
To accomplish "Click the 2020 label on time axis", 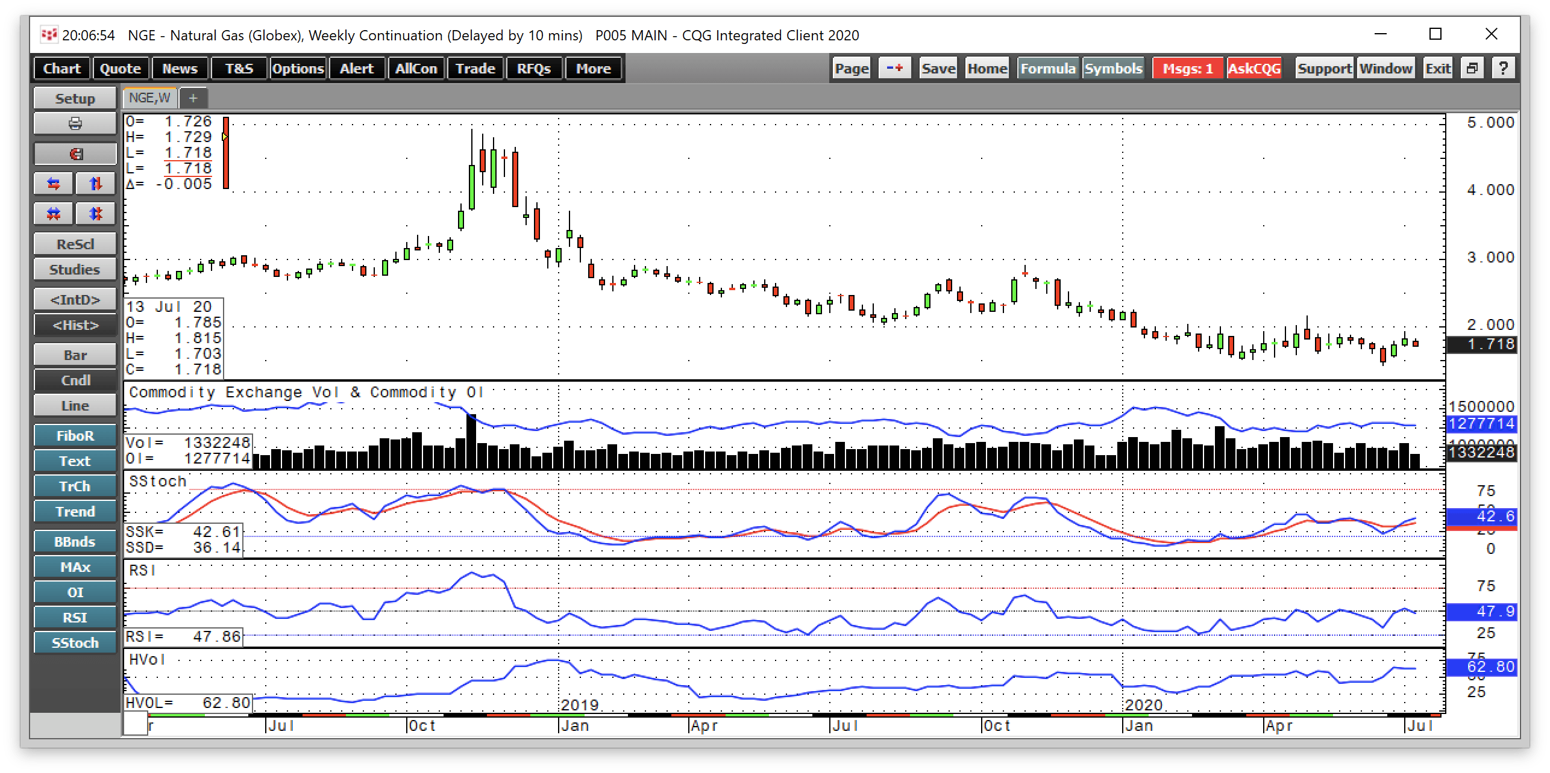I will (x=1144, y=704).
